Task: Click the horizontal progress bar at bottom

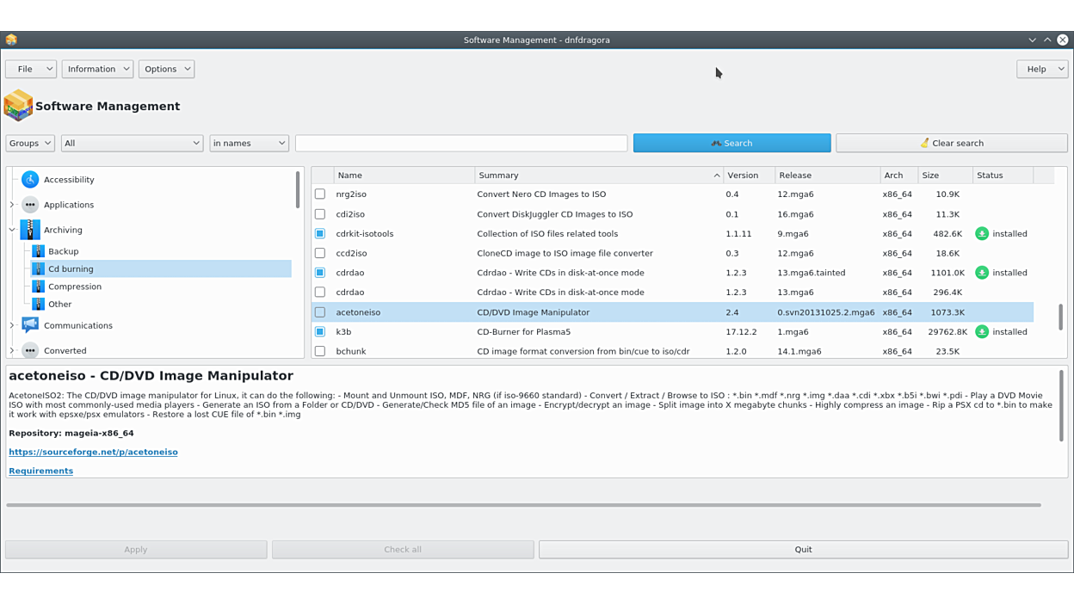Action: (x=523, y=505)
